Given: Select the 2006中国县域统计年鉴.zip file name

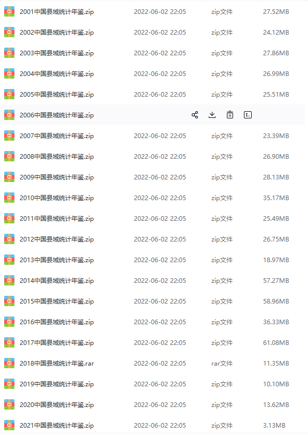Looking at the screenshot, I should click(x=56, y=115).
